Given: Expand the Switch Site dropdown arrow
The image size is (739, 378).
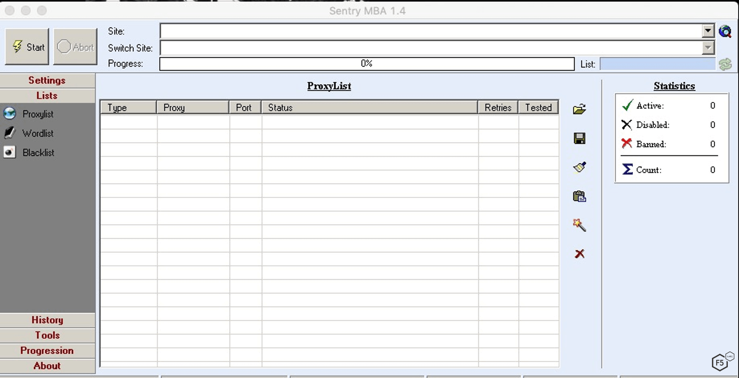Looking at the screenshot, I should point(708,48).
